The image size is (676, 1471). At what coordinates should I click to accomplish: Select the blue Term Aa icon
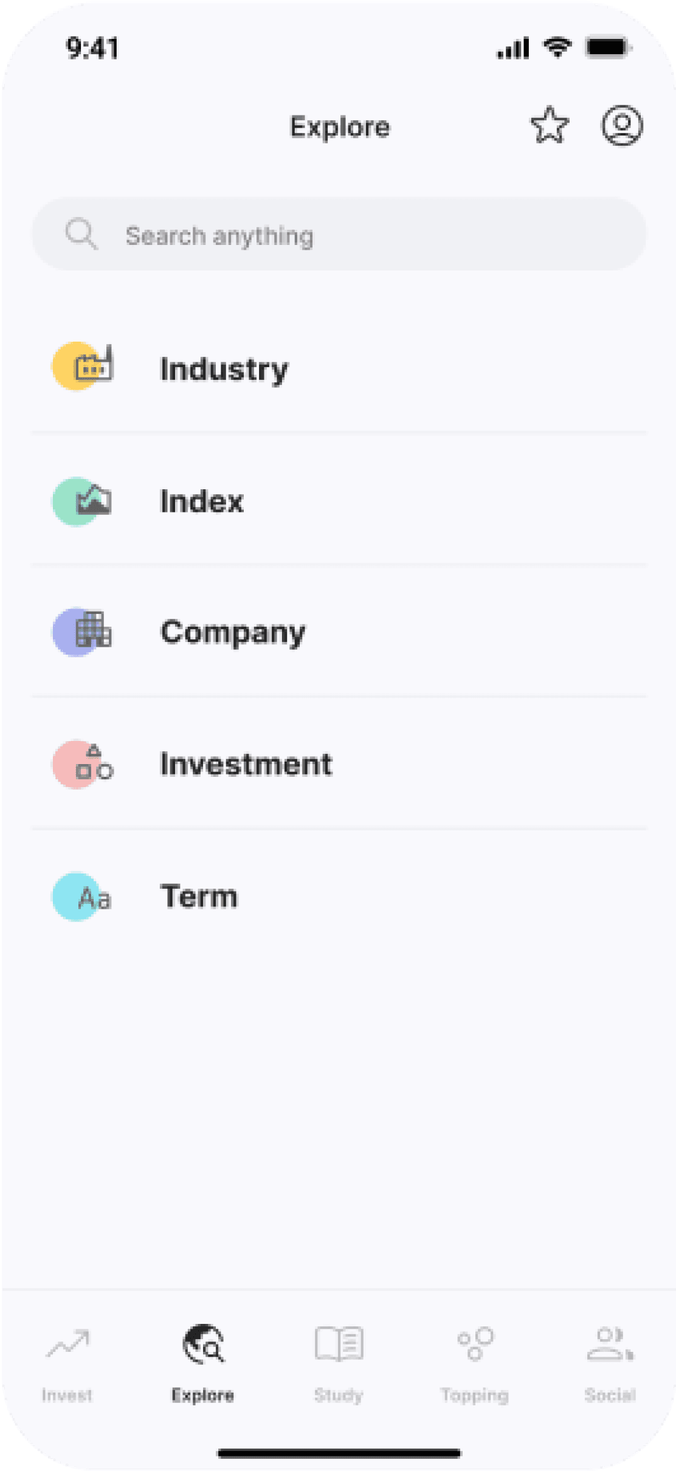click(x=82, y=897)
